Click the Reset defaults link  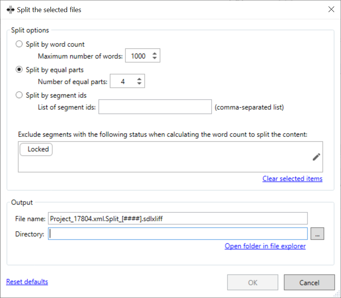(x=27, y=282)
